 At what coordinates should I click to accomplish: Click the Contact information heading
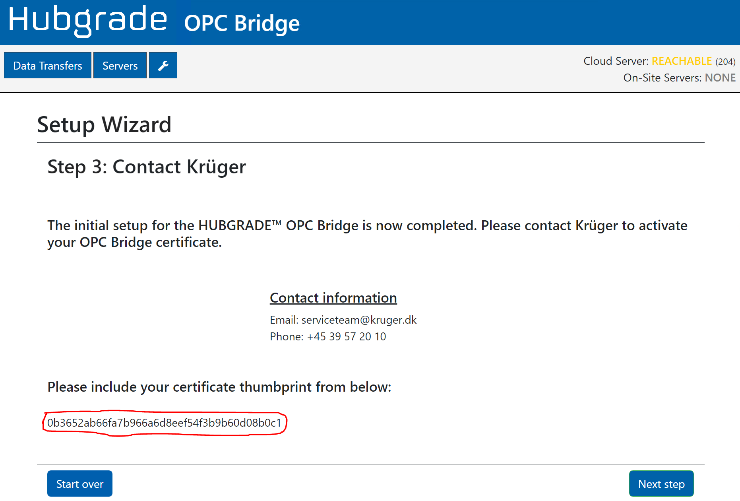click(333, 298)
